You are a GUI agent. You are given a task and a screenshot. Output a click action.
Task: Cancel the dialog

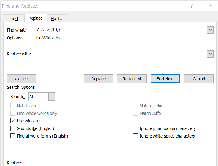click(199, 79)
